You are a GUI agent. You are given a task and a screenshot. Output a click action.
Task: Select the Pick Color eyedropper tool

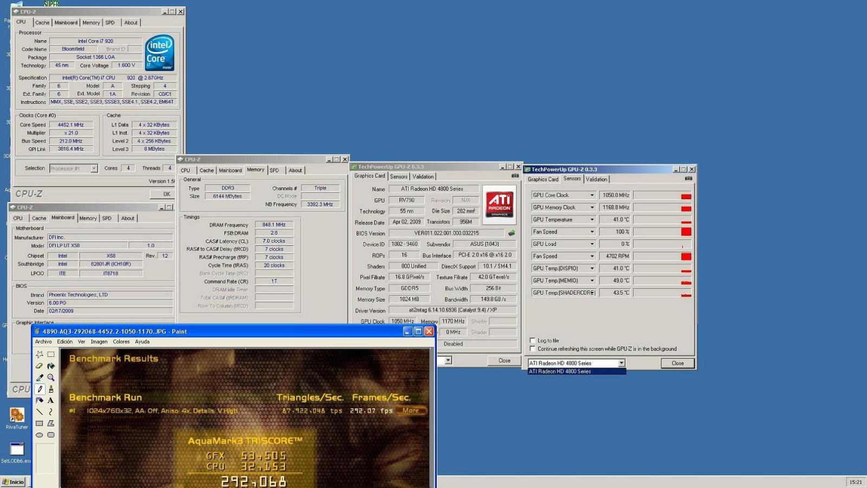click(x=40, y=378)
